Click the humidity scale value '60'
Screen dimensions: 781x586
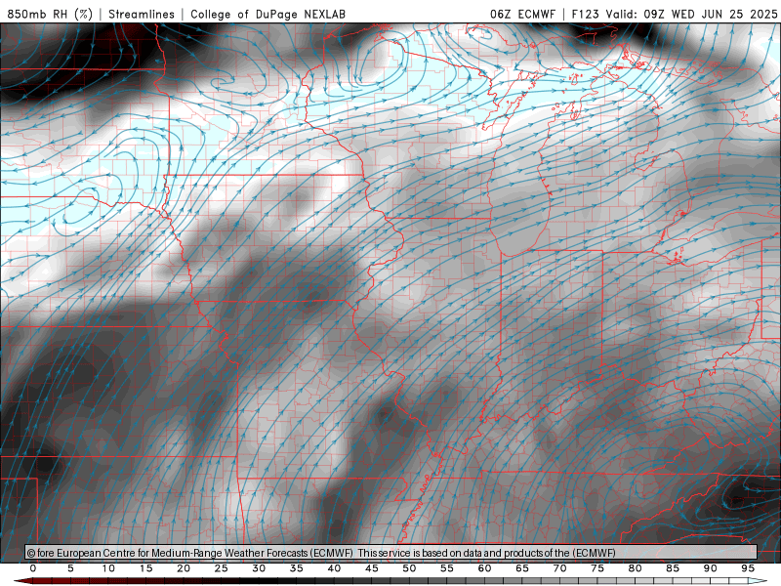(484, 568)
